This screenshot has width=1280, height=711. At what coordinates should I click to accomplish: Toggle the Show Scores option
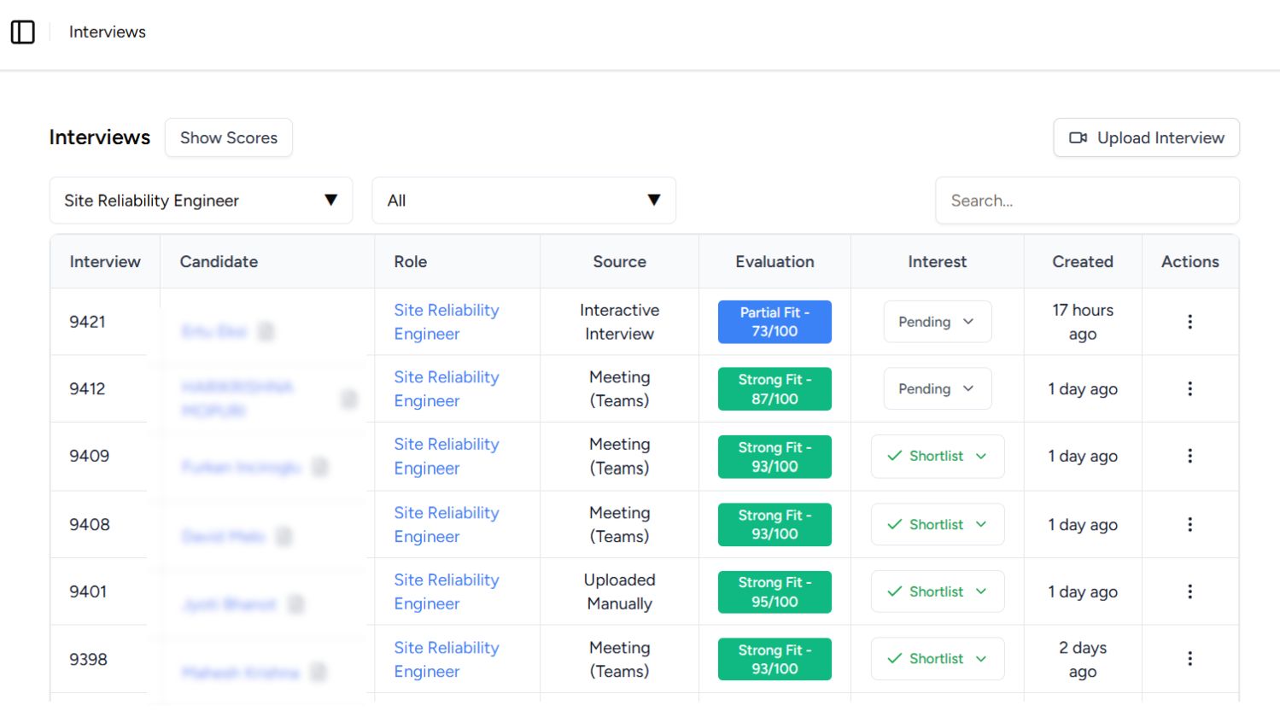pyautogui.click(x=228, y=137)
